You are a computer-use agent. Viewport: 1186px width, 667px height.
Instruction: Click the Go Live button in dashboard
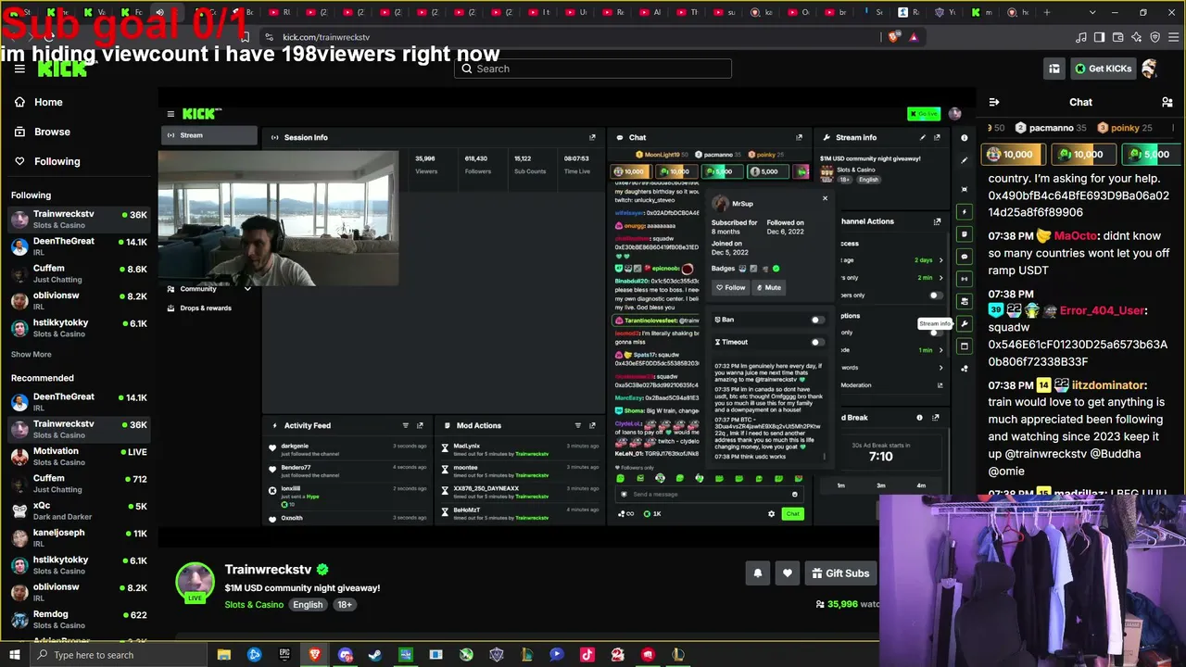tap(924, 114)
